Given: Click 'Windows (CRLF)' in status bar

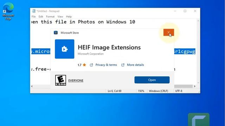Looking at the screenshot, I should tap(159, 91).
